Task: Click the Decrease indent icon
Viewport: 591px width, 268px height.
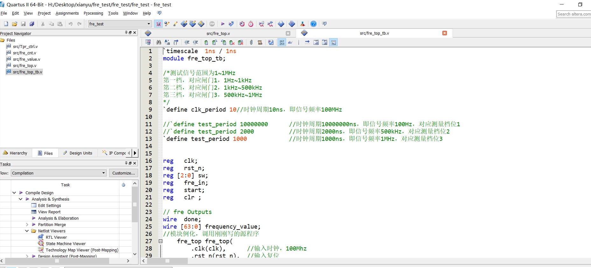Action: tap(195, 42)
